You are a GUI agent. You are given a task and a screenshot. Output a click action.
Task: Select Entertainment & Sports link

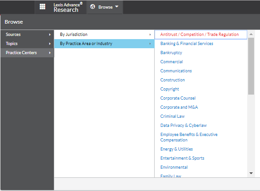[182, 158]
